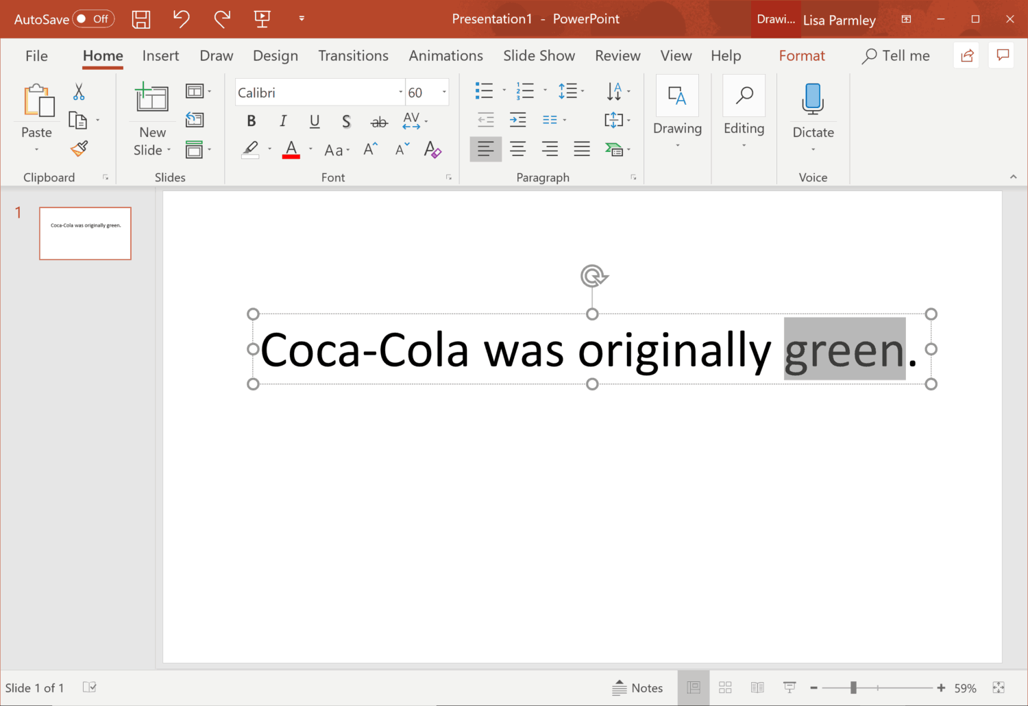Screen dimensions: 1028x706
Task: Open the File tab
Action: coord(36,56)
